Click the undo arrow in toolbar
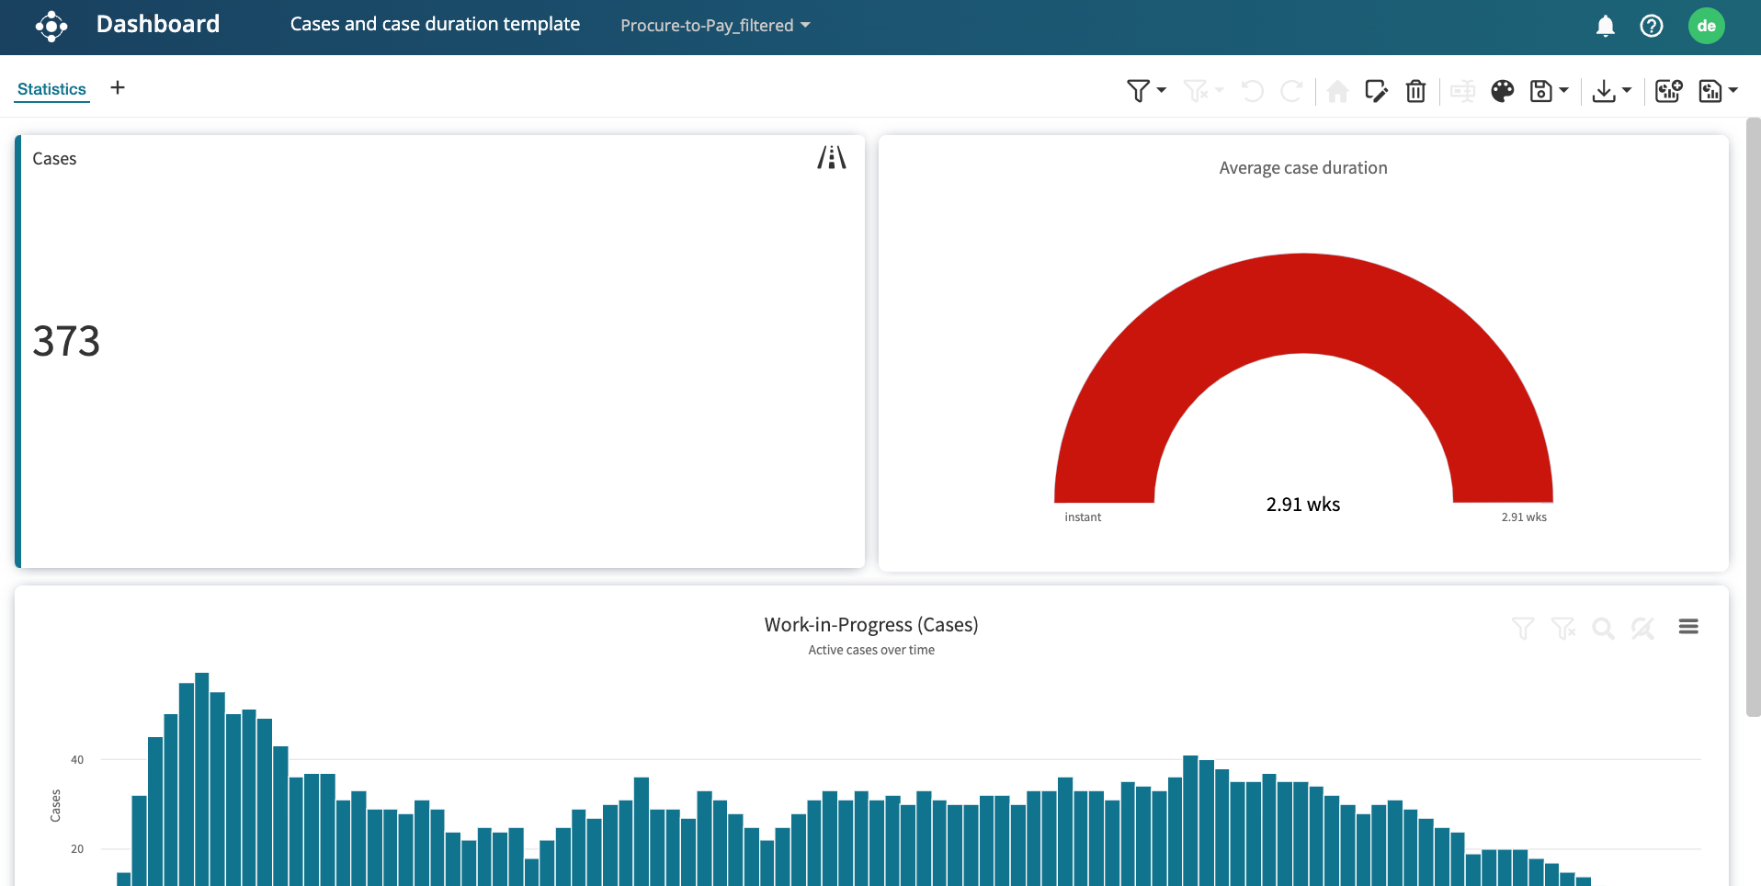The image size is (1761, 886). click(1253, 91)
